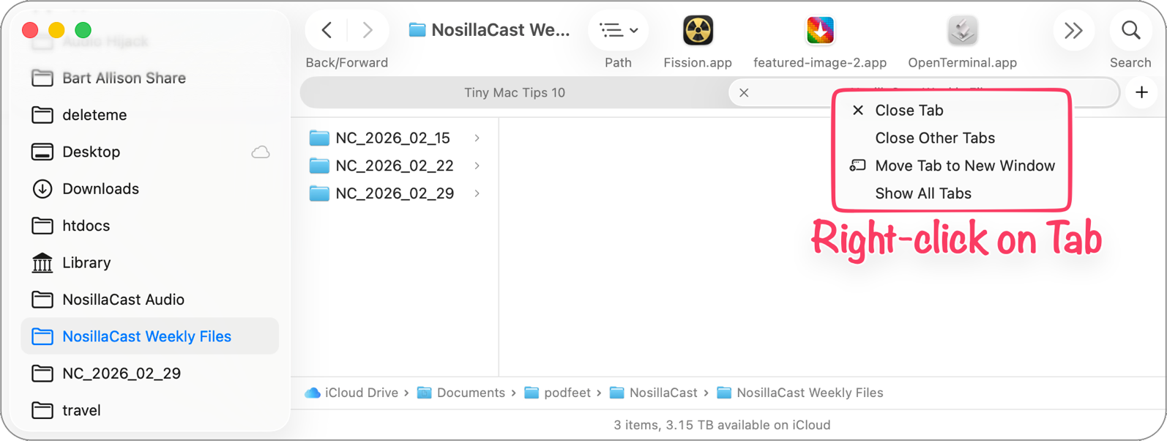
Task: Expand chevron beside NC_2026_02_29 column row
Action: point(477,193)
